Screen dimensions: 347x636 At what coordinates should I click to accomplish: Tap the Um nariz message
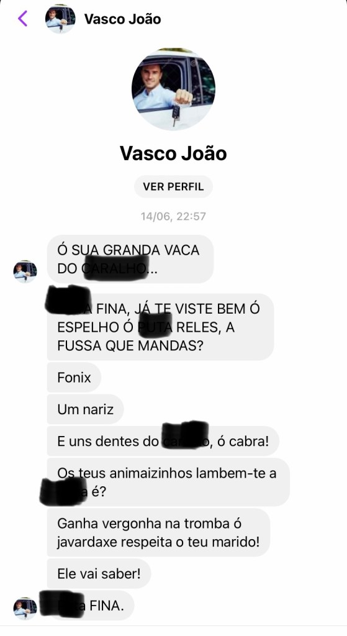pos(86,409)
